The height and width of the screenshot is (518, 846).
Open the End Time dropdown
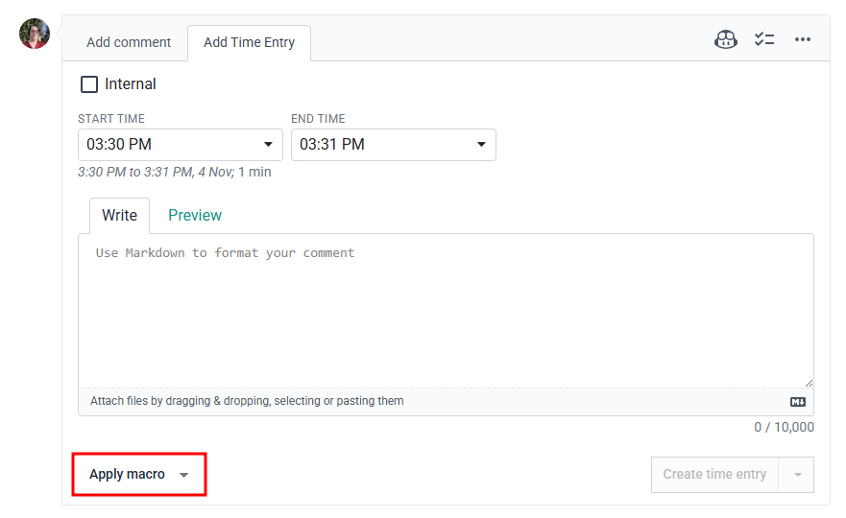481,145
